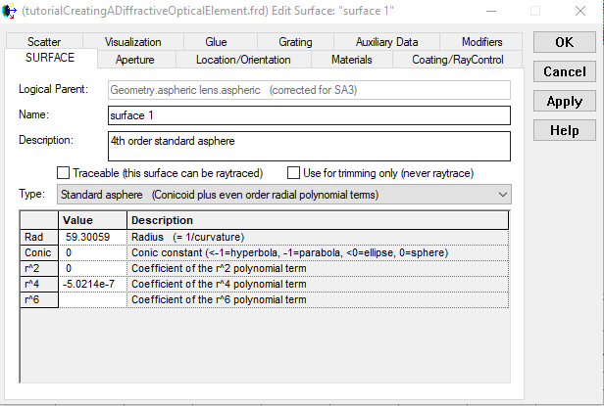The image size is (604, 406).
Task: Switch to the Modifiers tab
Action: point(481,42)
